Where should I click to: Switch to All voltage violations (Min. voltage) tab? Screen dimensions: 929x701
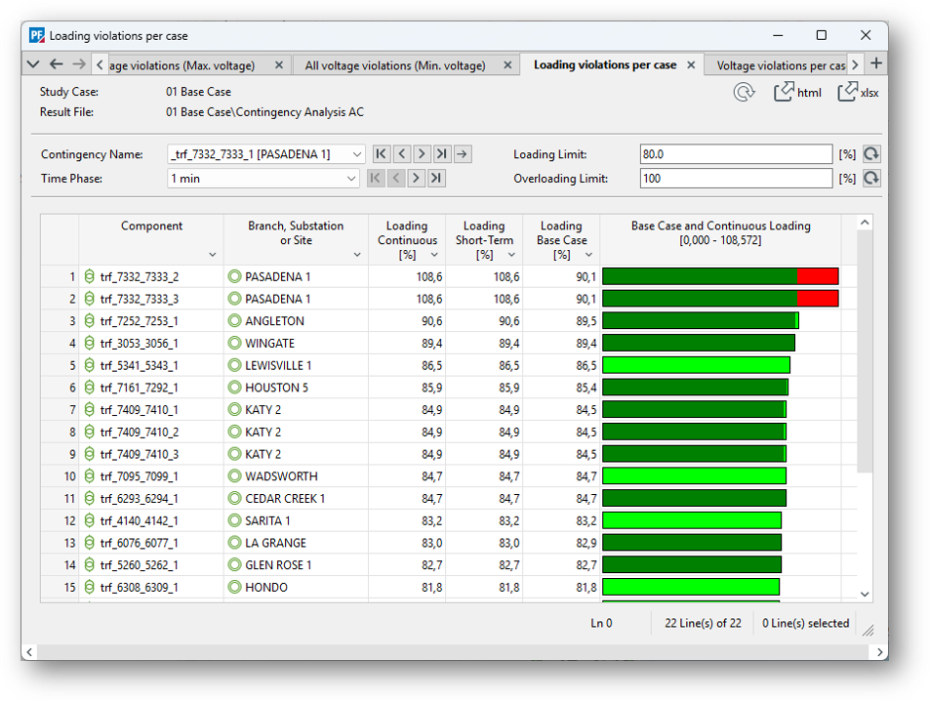coord(394,65)
